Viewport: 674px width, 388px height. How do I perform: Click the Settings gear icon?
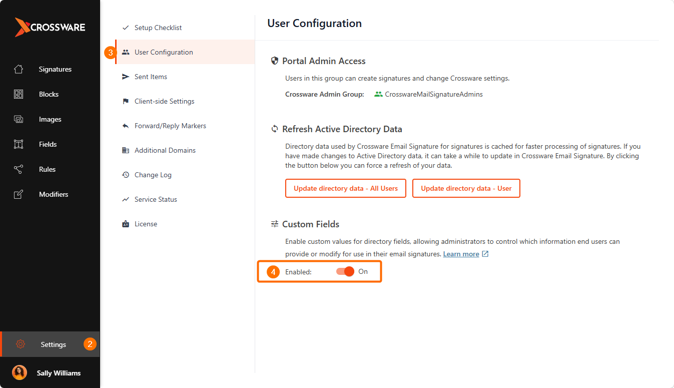21,344
